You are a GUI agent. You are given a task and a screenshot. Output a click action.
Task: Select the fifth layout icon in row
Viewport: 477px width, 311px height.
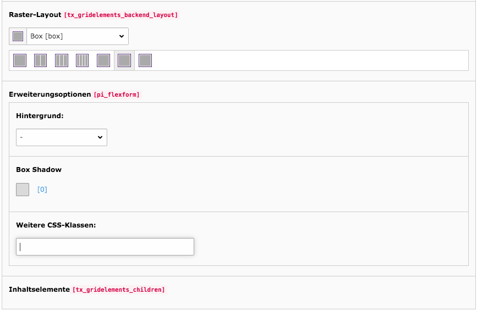pos(103,60)
